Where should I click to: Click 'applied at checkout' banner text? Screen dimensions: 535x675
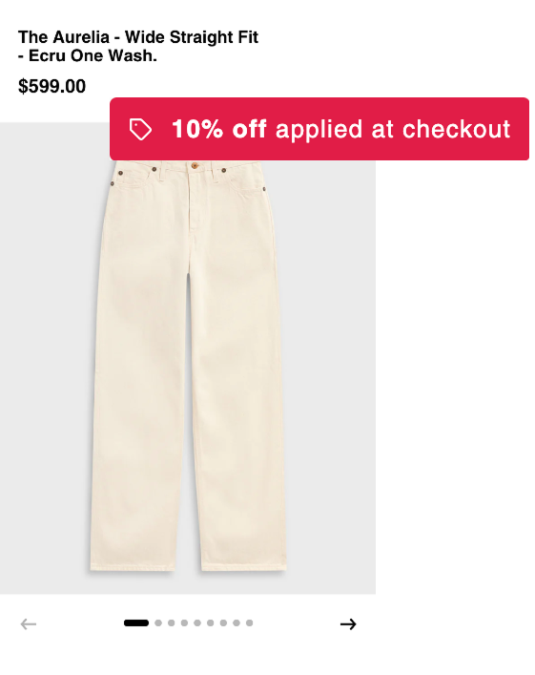[x=393, y=130]
